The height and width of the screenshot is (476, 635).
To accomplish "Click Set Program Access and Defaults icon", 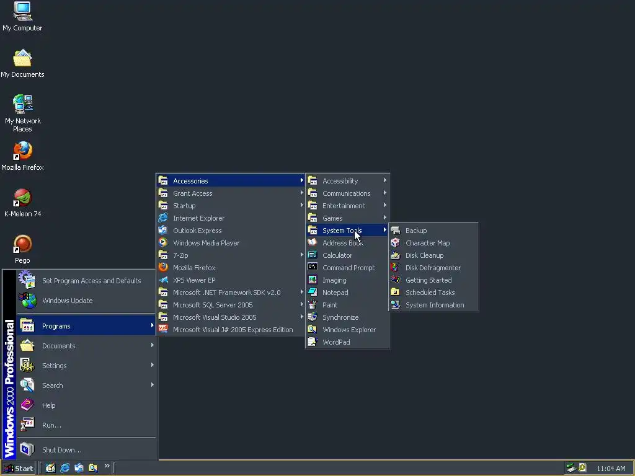I will (27, 280).
